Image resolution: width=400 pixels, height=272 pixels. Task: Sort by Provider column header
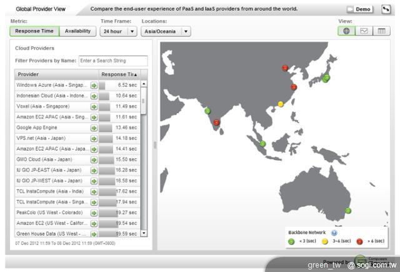57,74
